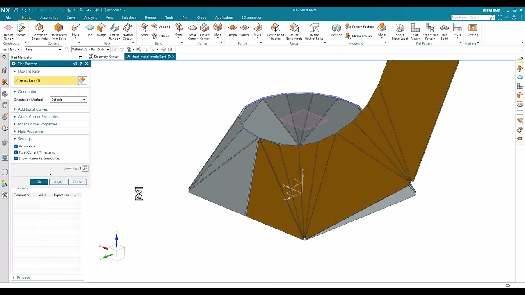Image resolution: width=525 pixels, height=295 pixels.
Task: Choose Sheet Metal from Solid tool
Action: pyautogui.click(x=59, y=32)
